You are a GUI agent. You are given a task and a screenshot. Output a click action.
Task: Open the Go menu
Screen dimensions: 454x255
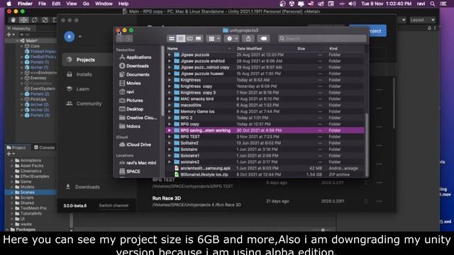coord(86,4)
